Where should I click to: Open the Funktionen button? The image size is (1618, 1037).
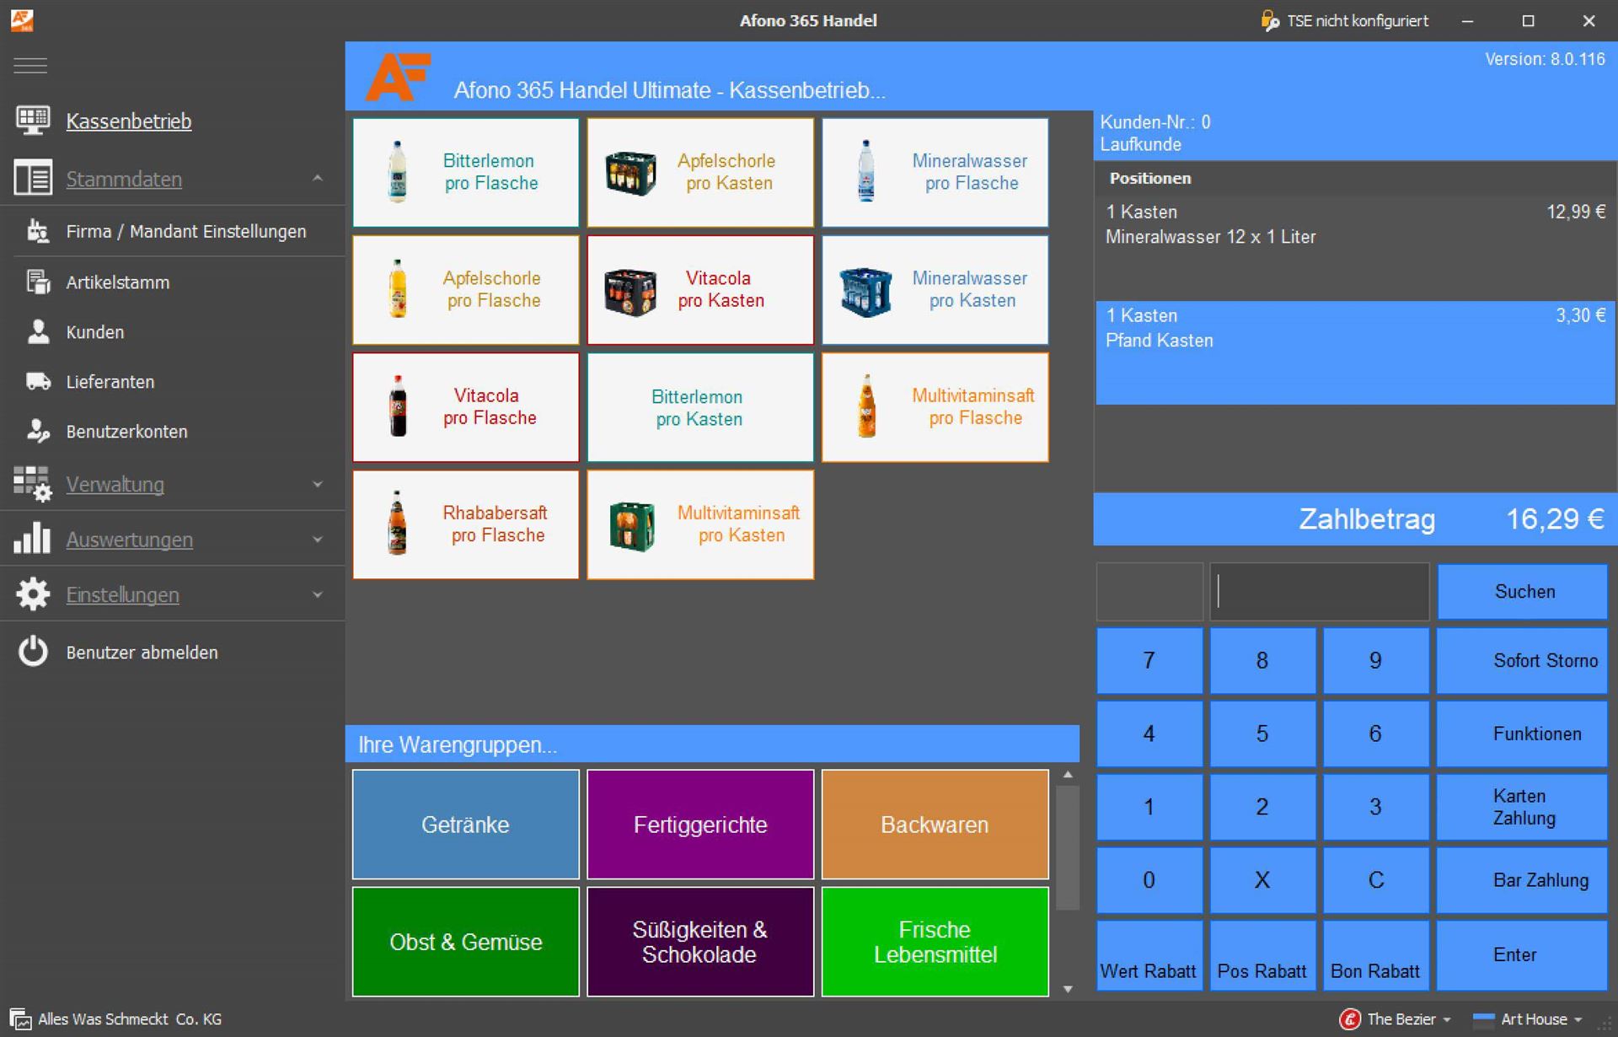tap(1522, 733)
